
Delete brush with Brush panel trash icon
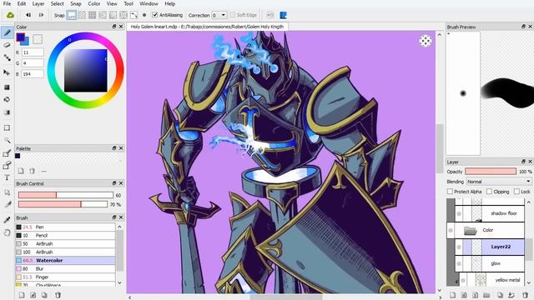pos(58,295)
